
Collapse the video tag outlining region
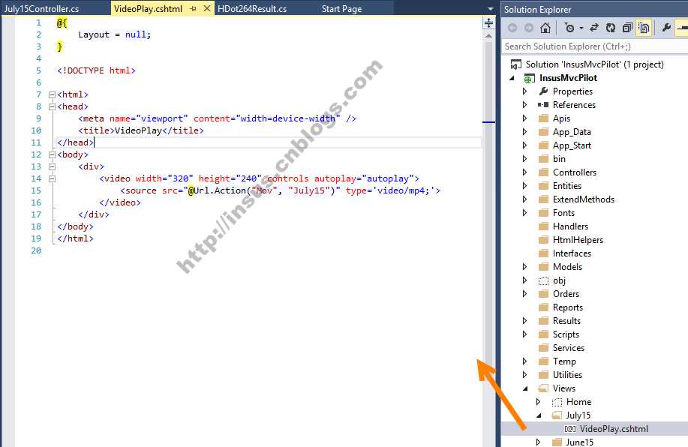pos(52,178)
